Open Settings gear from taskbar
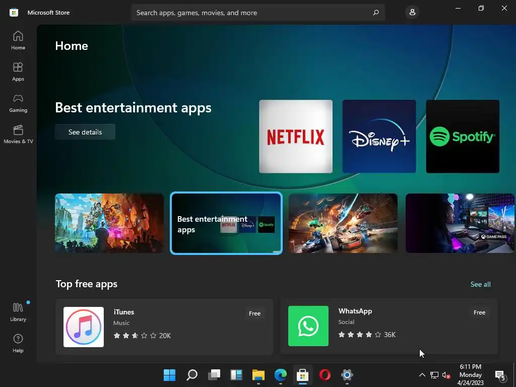This screenshot has height=387, width=516. click(x=347, y=375)
